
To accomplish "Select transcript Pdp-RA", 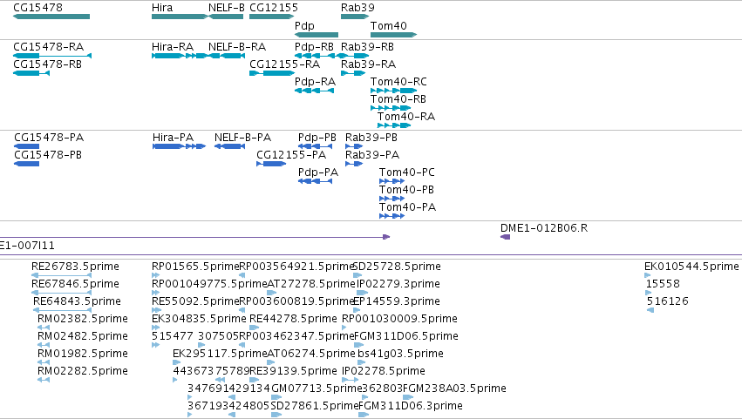I will click(315, 82).
